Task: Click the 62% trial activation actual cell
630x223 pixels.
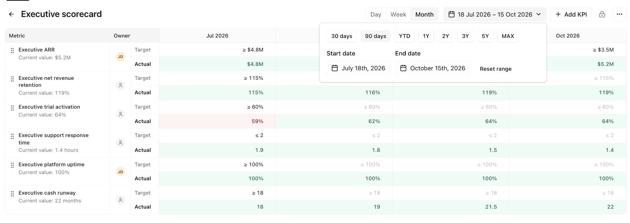Action: point(334,121)
